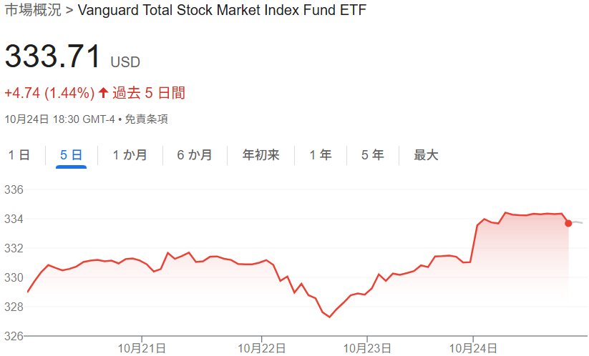The image size is (589, 356).
Task: Click the red dot on the chart line
Action: pyautogui.click(x=568, y=223)
